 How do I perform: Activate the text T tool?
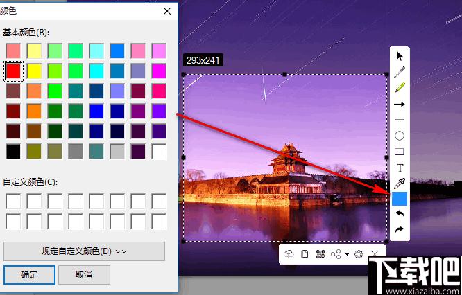click(400, 168)
